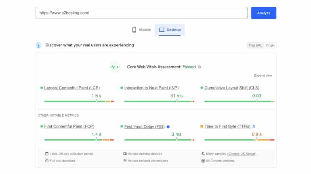Open the Chrome UX Report link
This screenshot has width=311, height=174.
click(242, 154)
